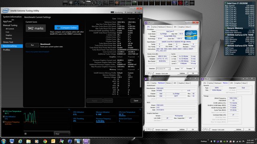Pause the monitoring graph
The width and height of the screenshot is (257, 144).
(25, 134)
